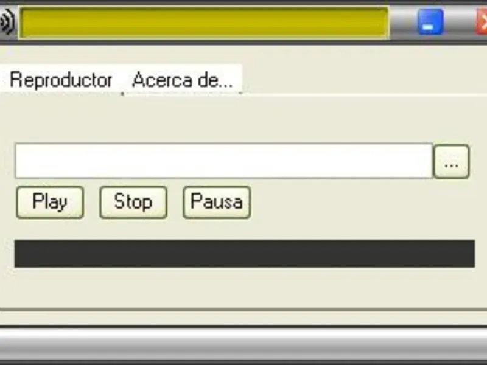487x365 pixels.
Task: Click the speaker sound-wave icon in title bar
Action: point(7,22)
